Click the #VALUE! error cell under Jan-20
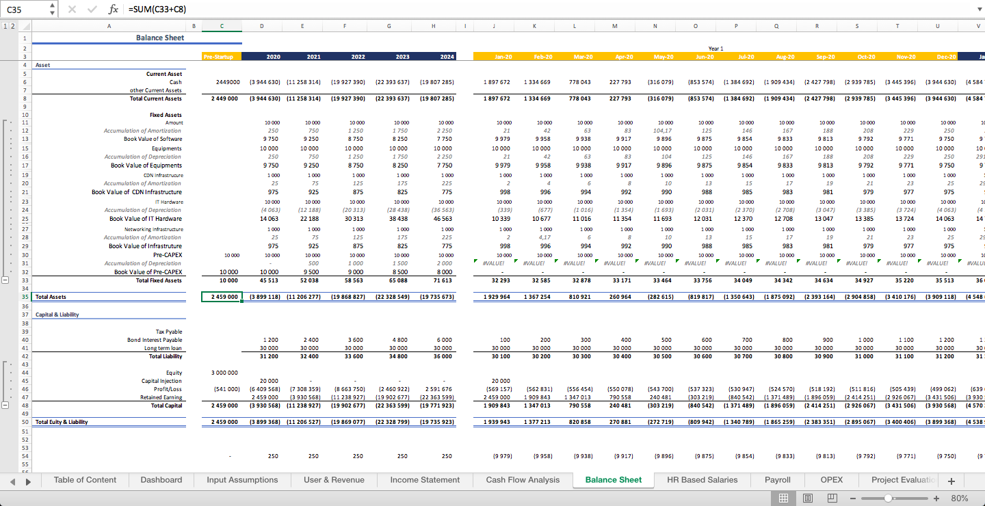Image resolution: width=985 pixels, height=506 pixels. 494,263
